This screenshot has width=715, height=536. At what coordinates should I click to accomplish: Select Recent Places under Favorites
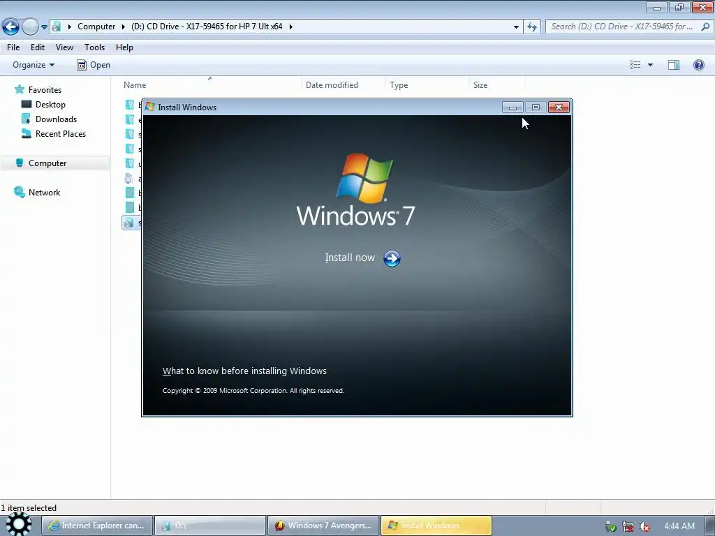click(61, 133)
